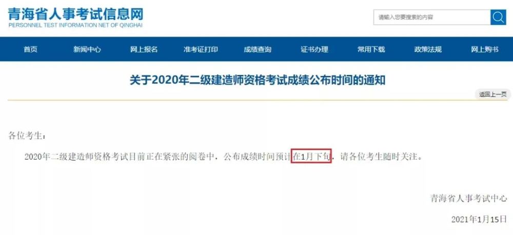Go to 网上报名 section

click(x=144, y=49)
